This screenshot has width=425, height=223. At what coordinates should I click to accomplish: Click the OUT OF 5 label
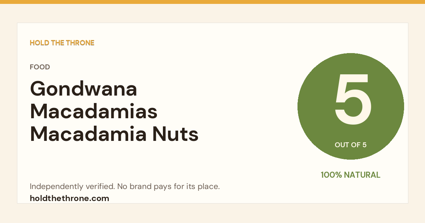click(351, 145)
